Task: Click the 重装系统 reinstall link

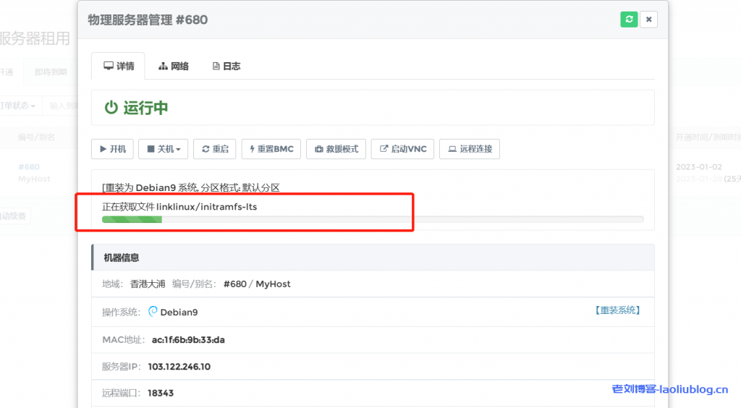Action: point(617,310)
